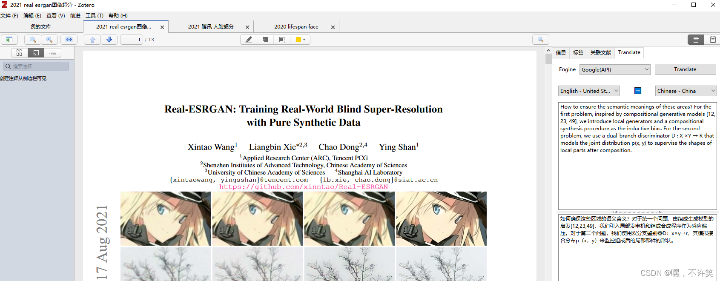Open the 工具 (T) menu
The width and height of the screenshot is (720, 281).
click(94, 16)
